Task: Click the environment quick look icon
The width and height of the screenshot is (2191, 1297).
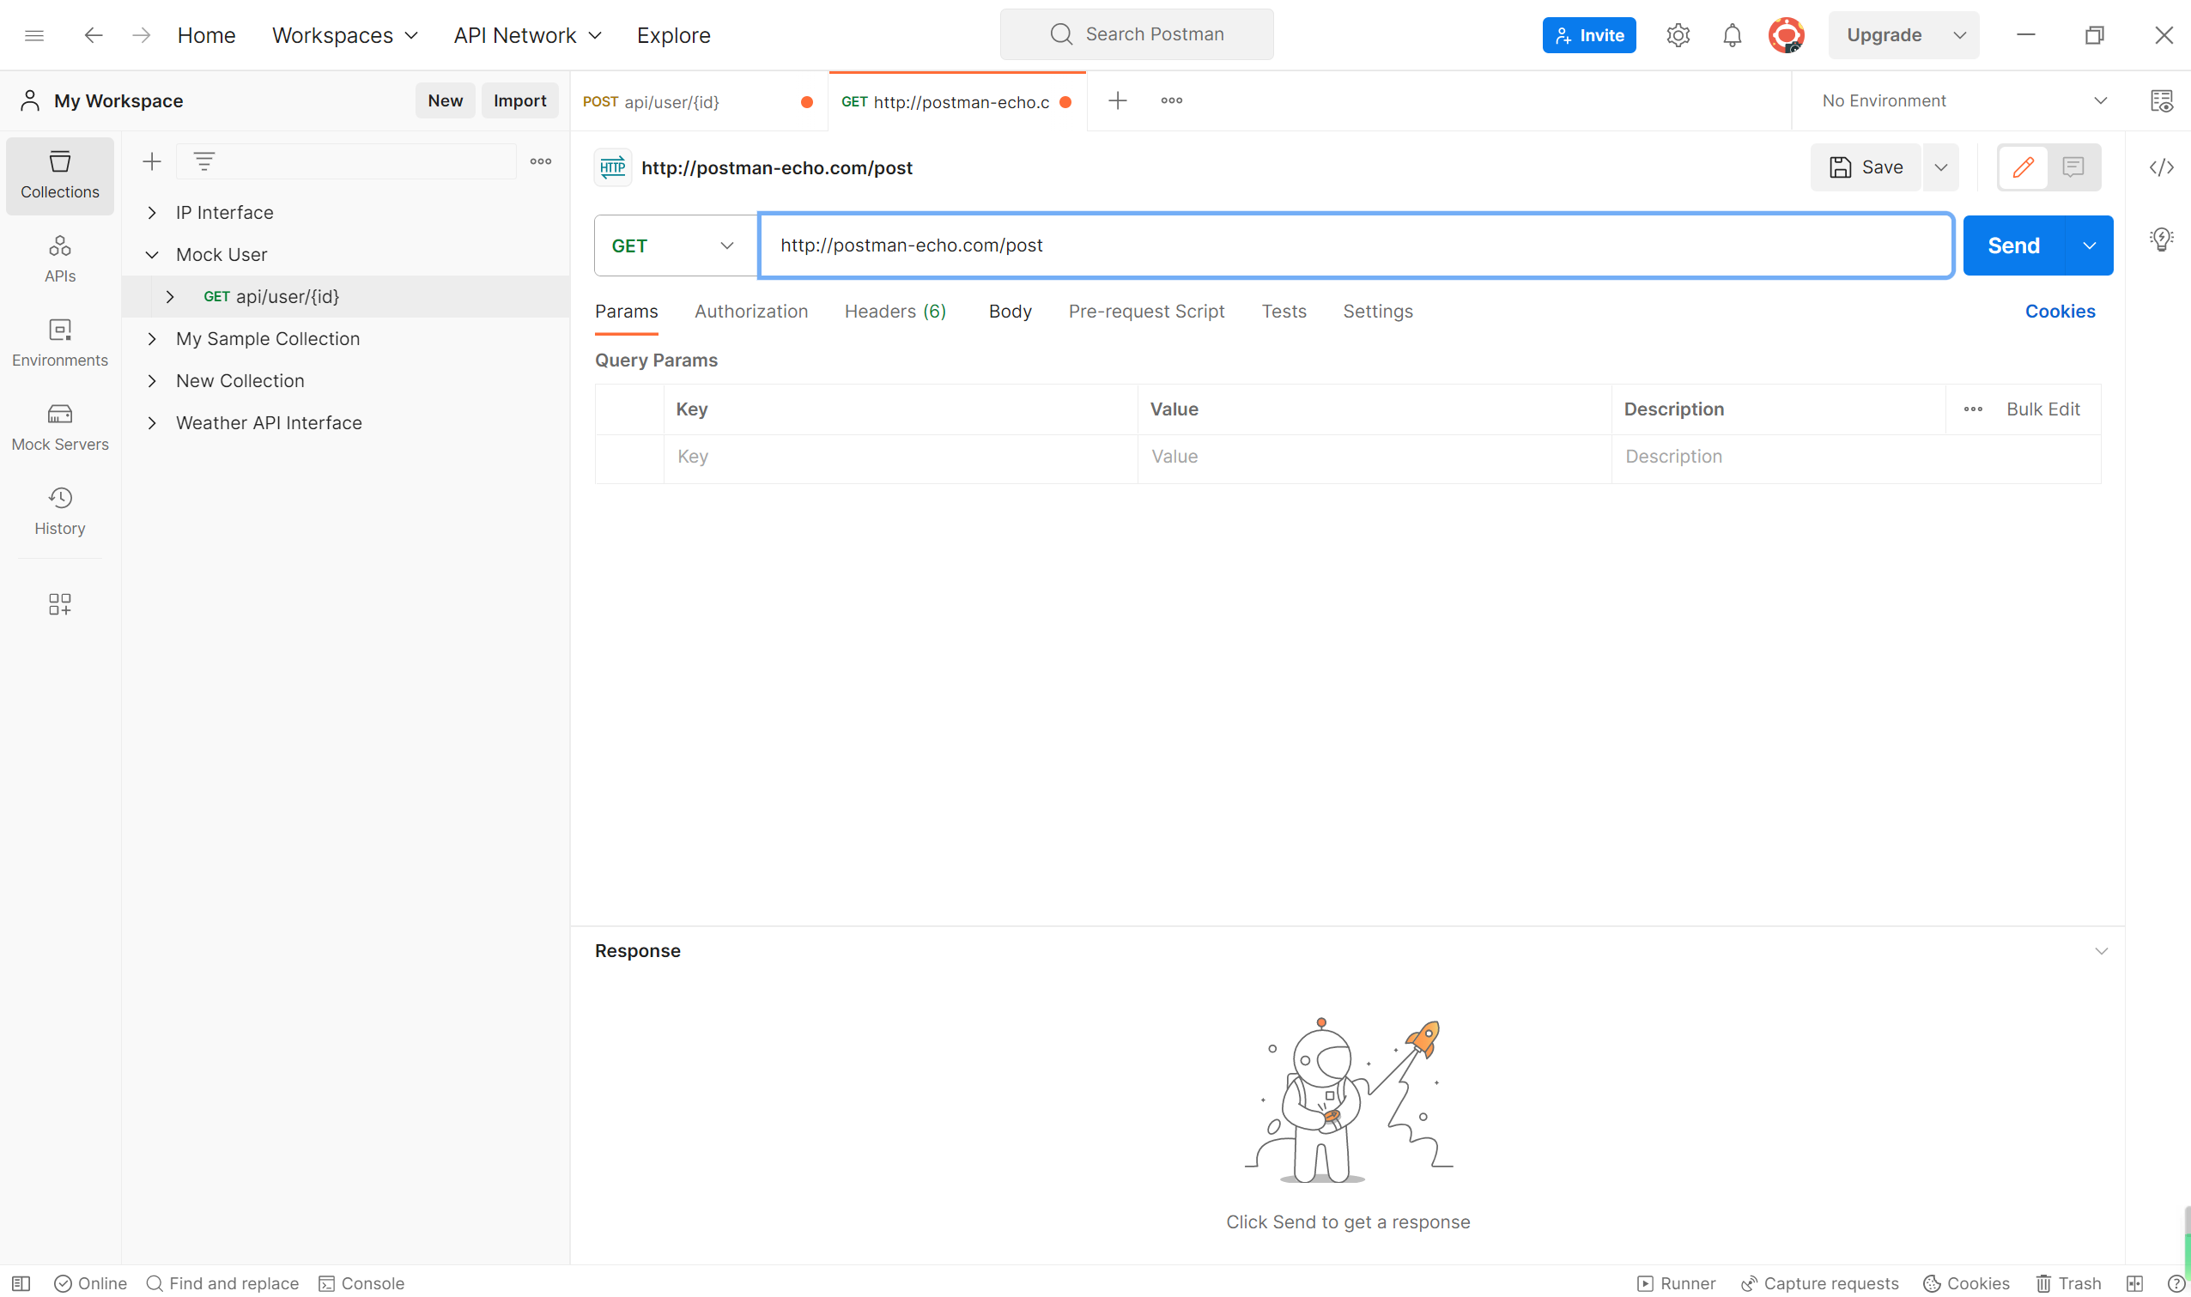Action: (2160, 100)
